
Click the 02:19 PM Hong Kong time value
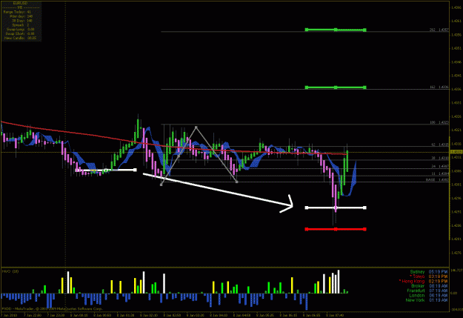coord(438,281)
